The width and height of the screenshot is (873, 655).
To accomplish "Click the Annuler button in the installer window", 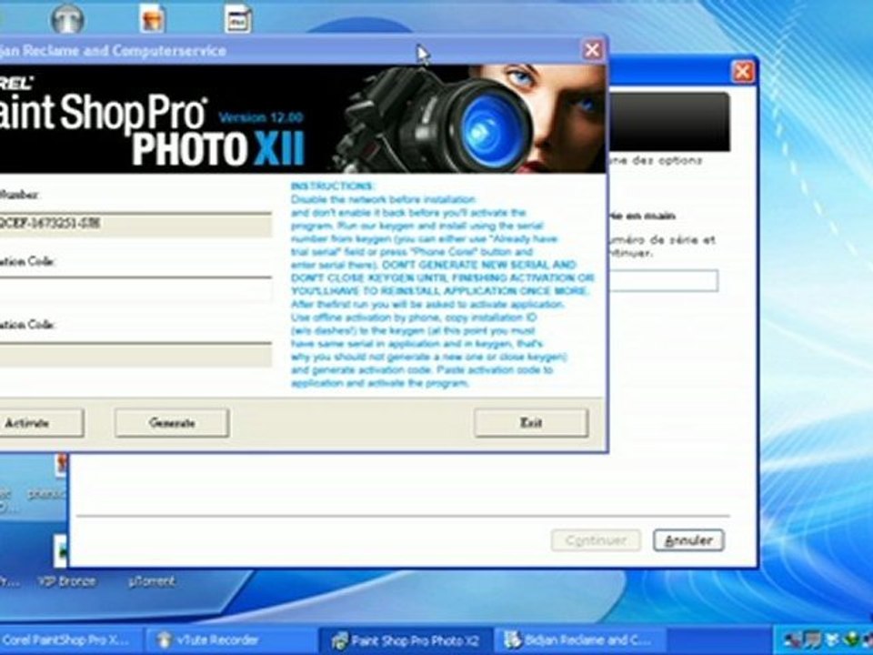I will click(x=688, y=540).
